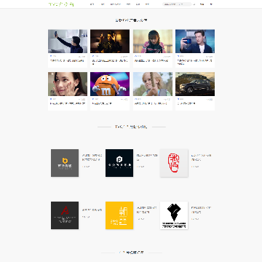Select the woman touching face video thumbnail
The image size is (262, 262).
click(x=68, y=84)
